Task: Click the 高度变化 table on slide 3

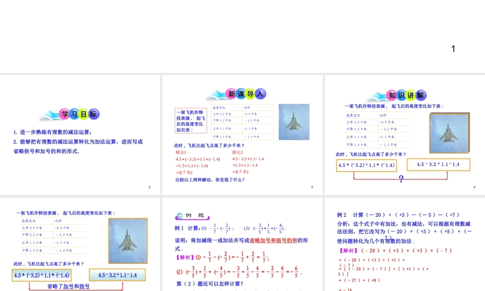Action: 242,122
